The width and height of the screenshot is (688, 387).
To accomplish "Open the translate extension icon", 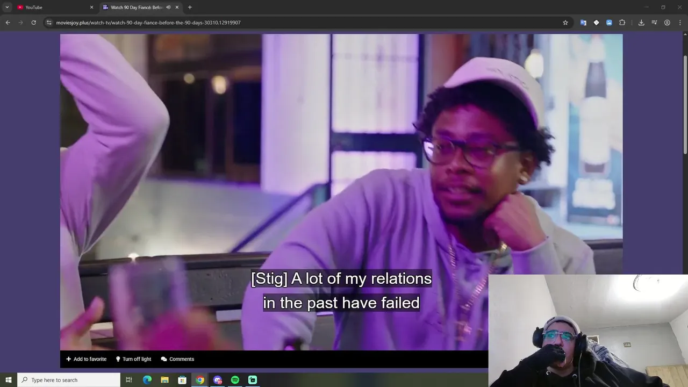I will 583,23.
